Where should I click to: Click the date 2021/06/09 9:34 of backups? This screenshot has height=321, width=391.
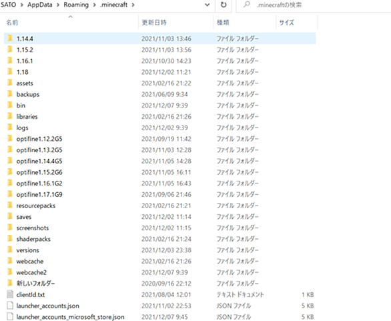click(x=165, y=94)
